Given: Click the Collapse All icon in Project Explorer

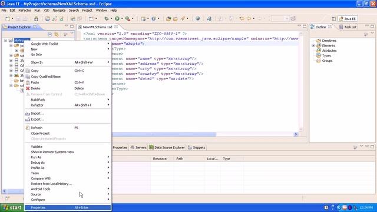Looking at the screenshot, I should (x=49, y=34).
